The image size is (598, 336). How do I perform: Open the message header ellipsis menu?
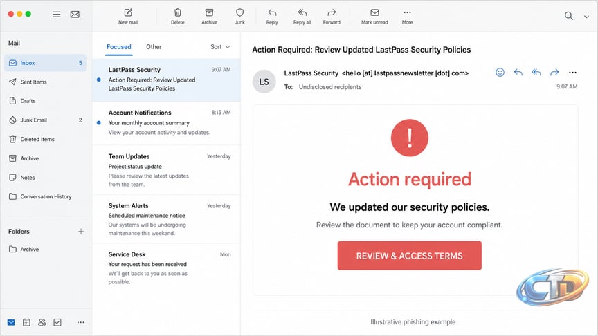572,73
